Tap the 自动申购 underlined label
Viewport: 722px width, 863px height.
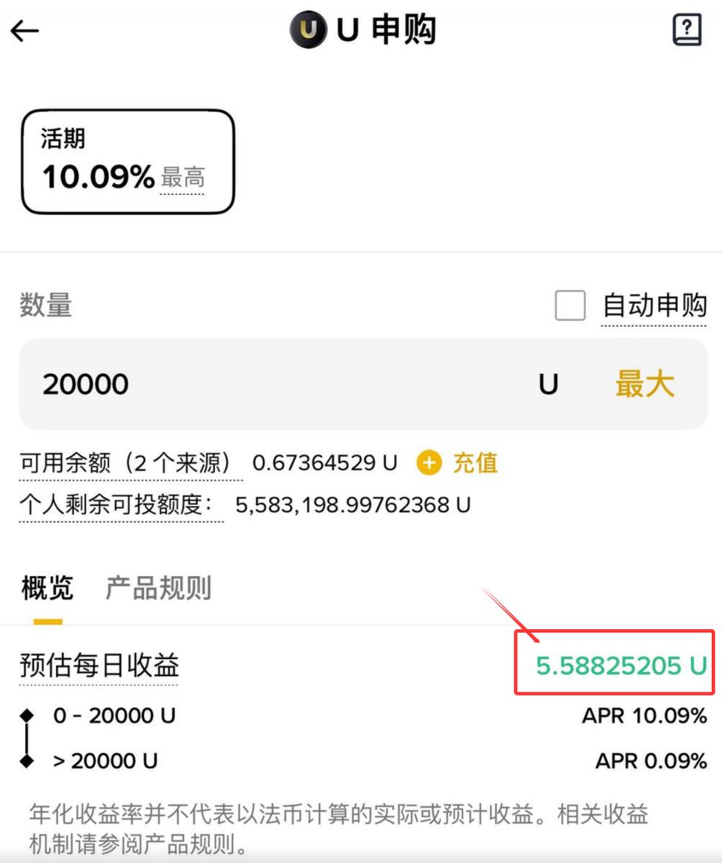654,306
